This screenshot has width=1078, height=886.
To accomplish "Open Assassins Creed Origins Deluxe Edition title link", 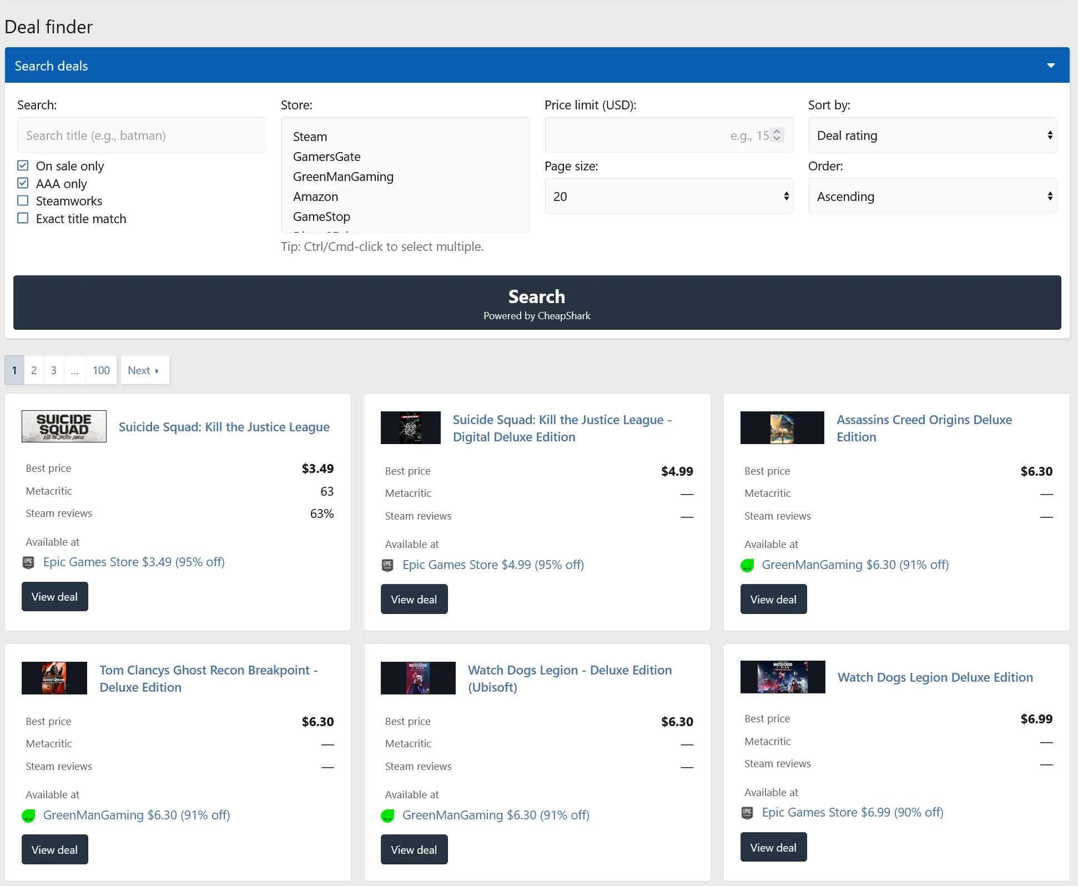I will pos(924,428).
